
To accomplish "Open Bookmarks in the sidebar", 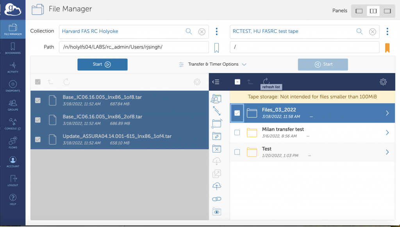I will [x=13, y=48].
